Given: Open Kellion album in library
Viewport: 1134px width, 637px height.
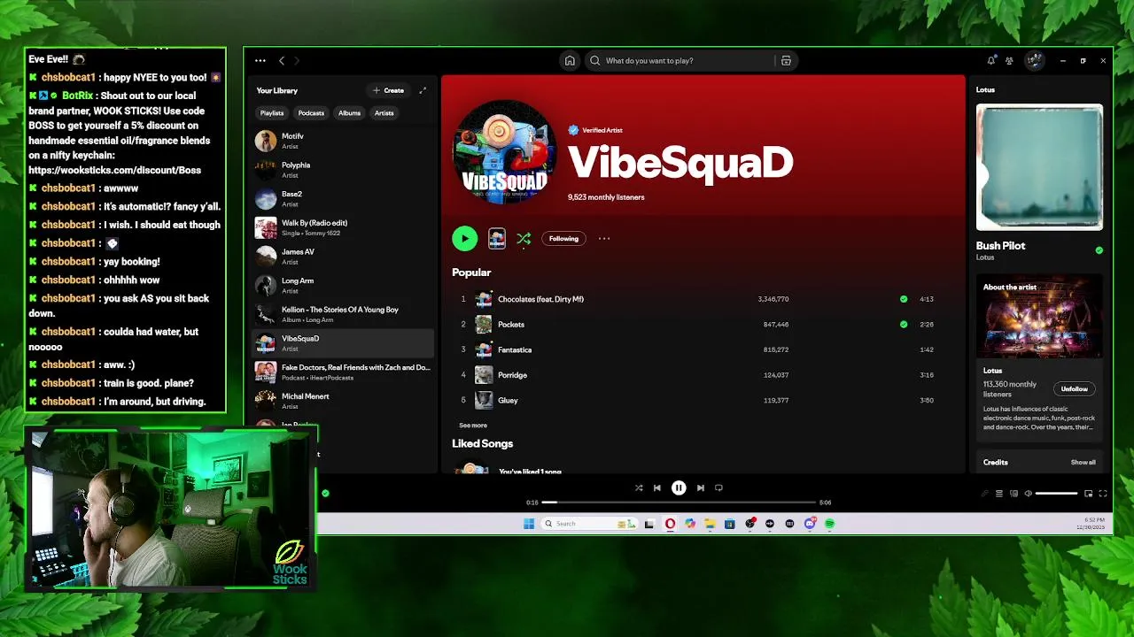Looking at the screenshot, I should tap(343, 314).
